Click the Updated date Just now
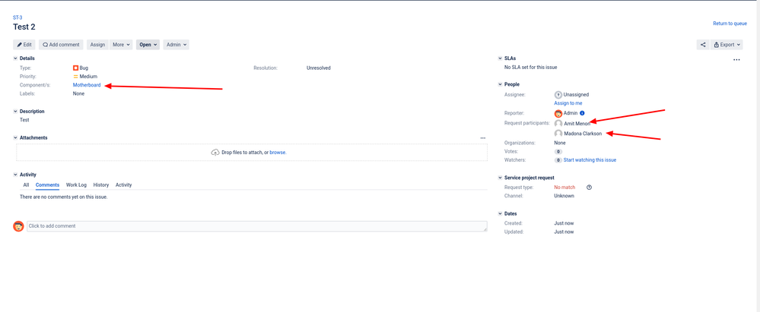The image size is (760, 312). click(564, 232)
